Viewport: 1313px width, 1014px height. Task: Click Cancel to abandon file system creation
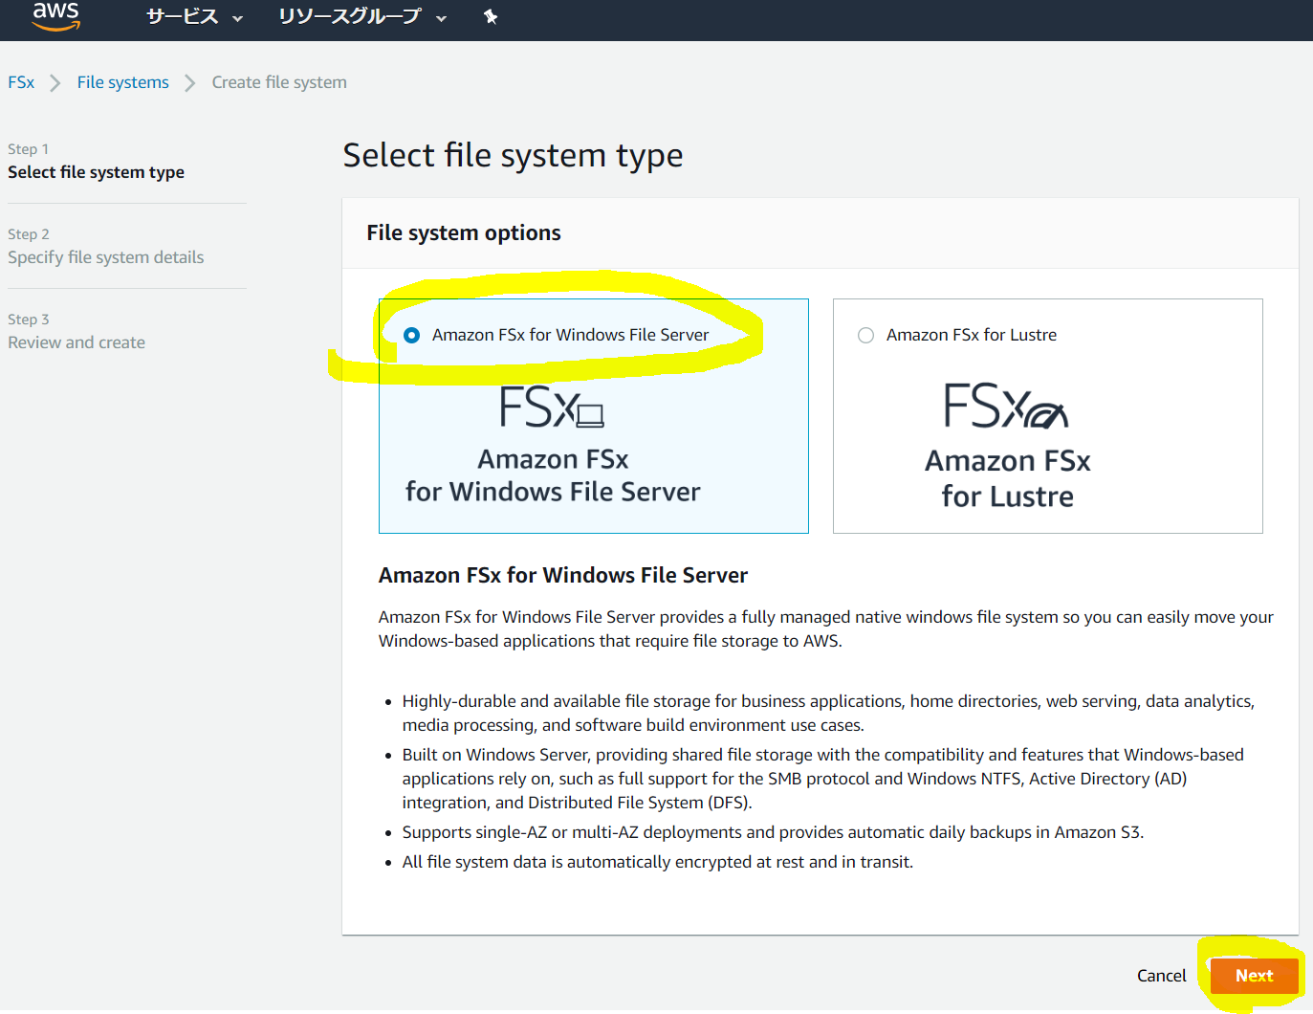click(x=1161, y=976)
